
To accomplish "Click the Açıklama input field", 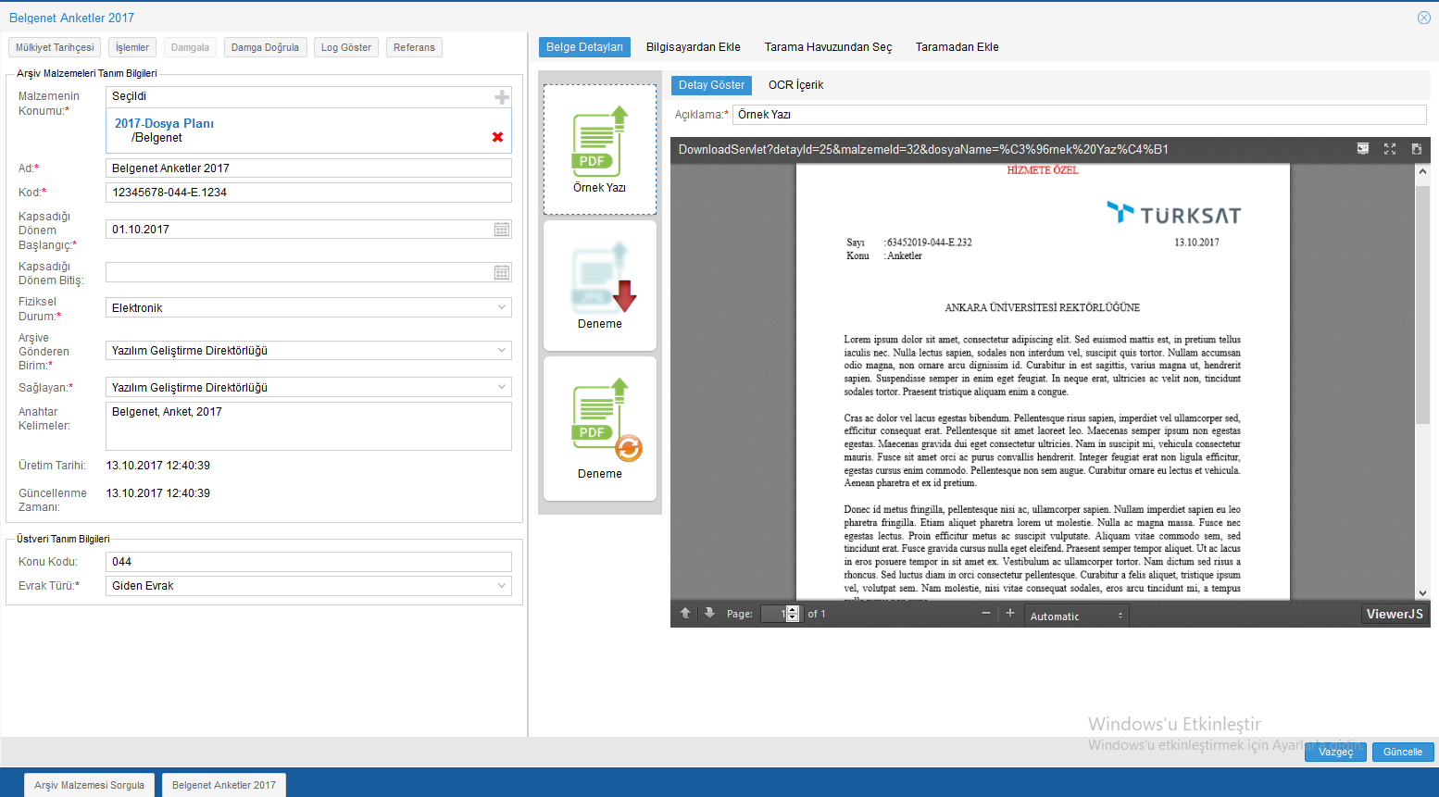I will pyautogui.click(x=1079, y=115).
